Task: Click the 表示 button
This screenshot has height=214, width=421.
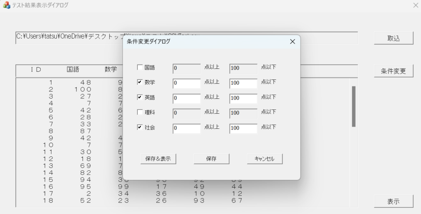Action: tap(393, 202)
